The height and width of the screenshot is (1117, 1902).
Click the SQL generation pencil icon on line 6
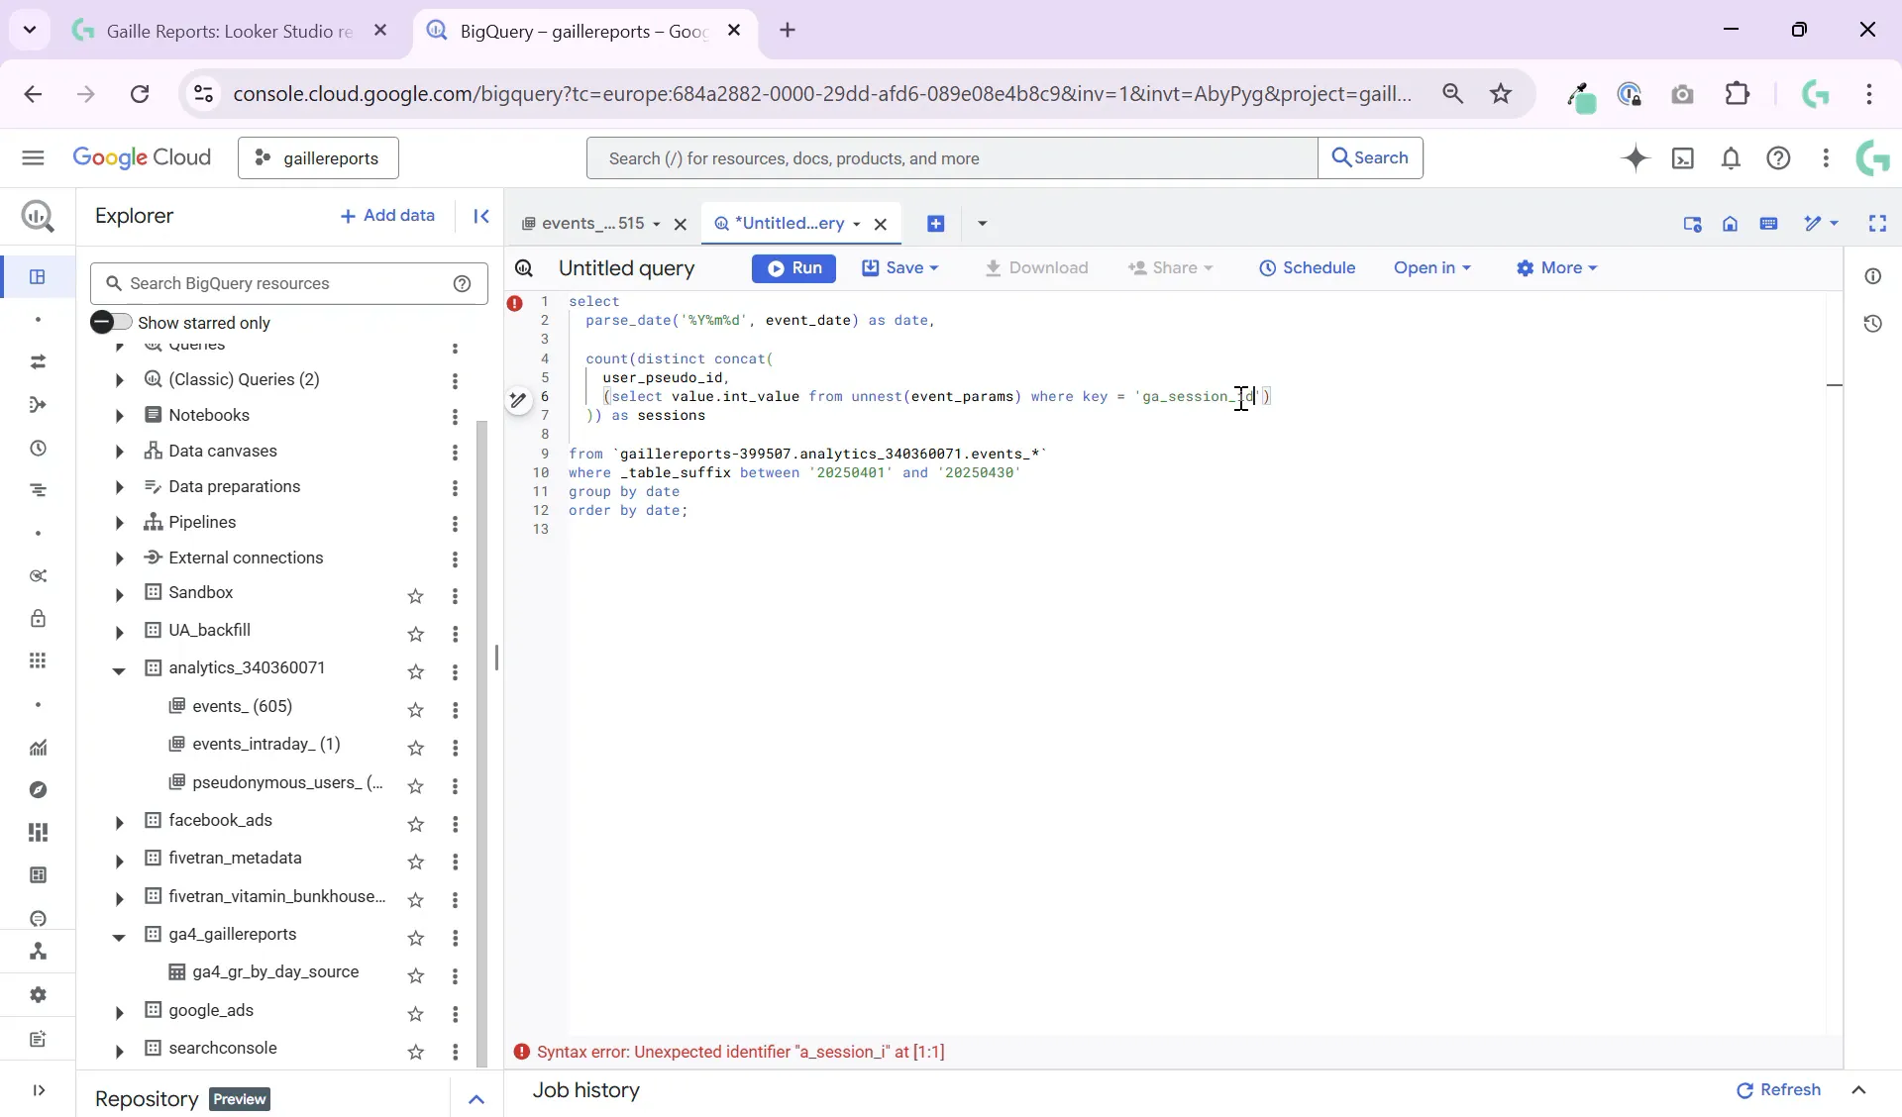click(x=518, y=399)
